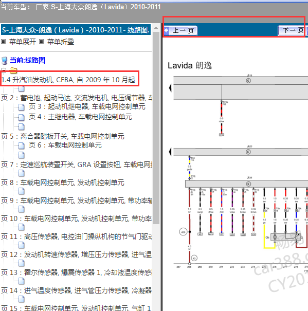Image resolution: width=308 pixels, height=311 pixels.
Task: Open the 页 15 wiring page entry
Action: click(x=76, y=308)
